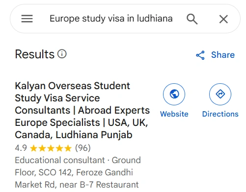Click the Website text label
Screen dimensions: 246x192
pyautogui.click(x=174, y=114)
